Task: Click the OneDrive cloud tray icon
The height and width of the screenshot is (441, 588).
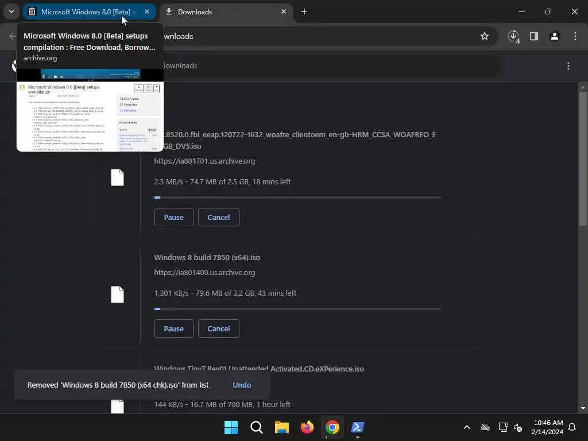Action: [x=485, y=427]
